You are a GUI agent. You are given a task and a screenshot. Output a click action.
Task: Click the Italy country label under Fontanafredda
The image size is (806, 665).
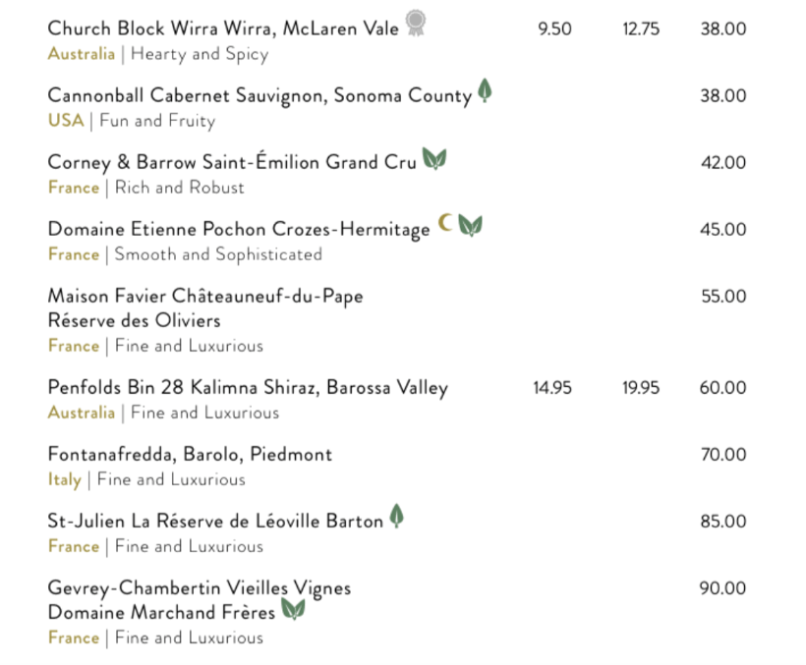click(65, 480)
